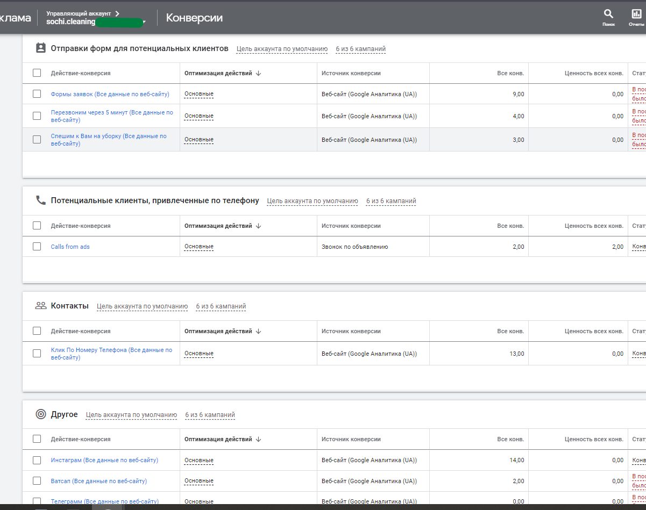
Task: Open Основные dropdown for Ватсап row
Action: click(199, 481)
